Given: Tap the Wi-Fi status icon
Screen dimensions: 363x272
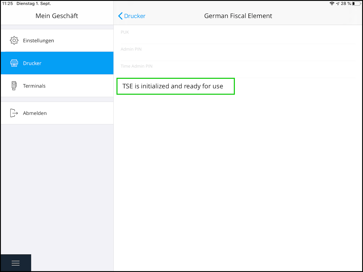Looking at the screenshot, I should (x=332, y=4).
